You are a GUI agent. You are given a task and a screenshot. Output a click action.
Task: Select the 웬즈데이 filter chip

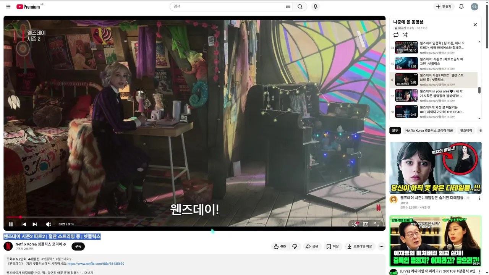click(x=466, y=131)
